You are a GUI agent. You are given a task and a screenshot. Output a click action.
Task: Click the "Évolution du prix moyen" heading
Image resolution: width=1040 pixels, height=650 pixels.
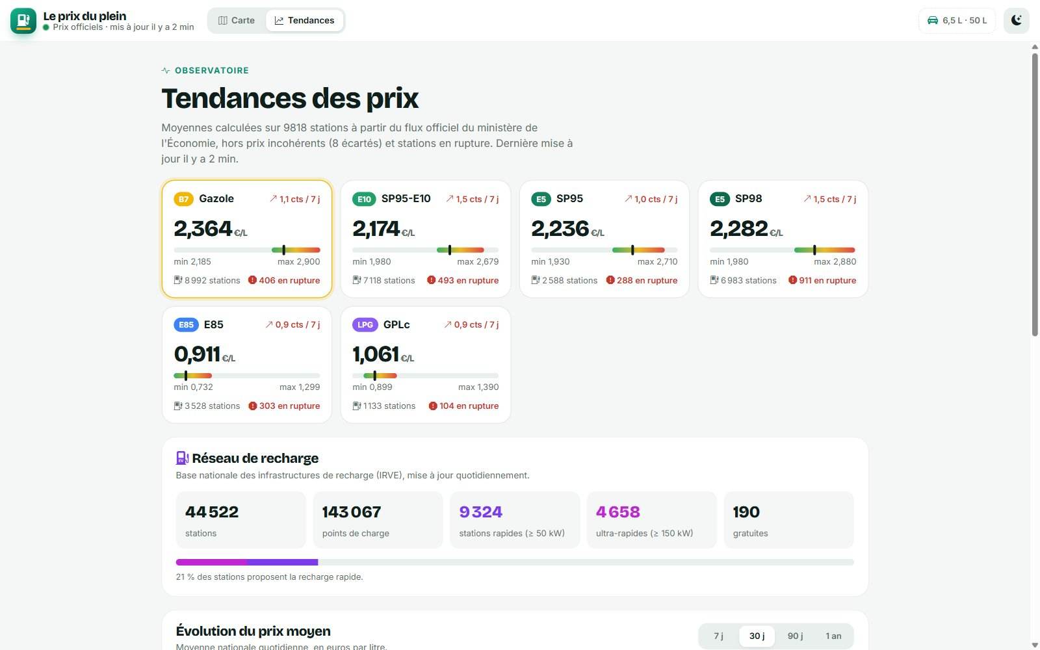tap(253, 631)
